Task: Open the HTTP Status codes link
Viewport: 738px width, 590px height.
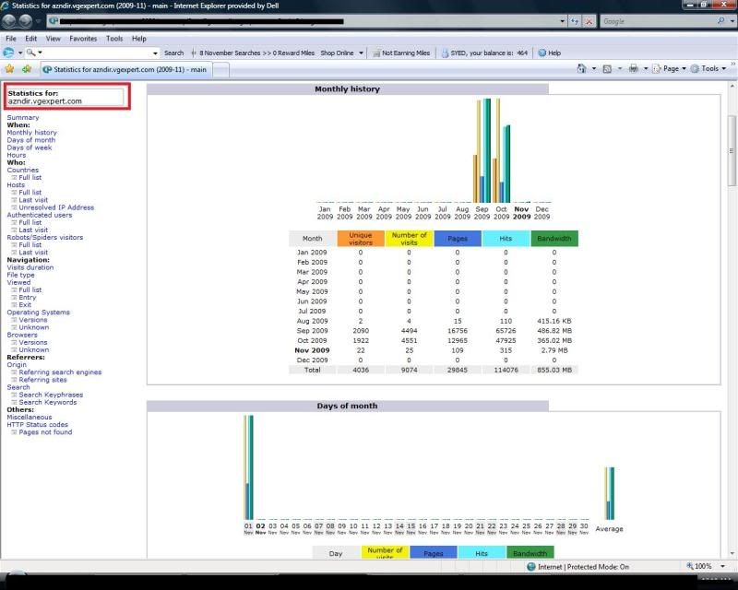Action: click(37, 425)
